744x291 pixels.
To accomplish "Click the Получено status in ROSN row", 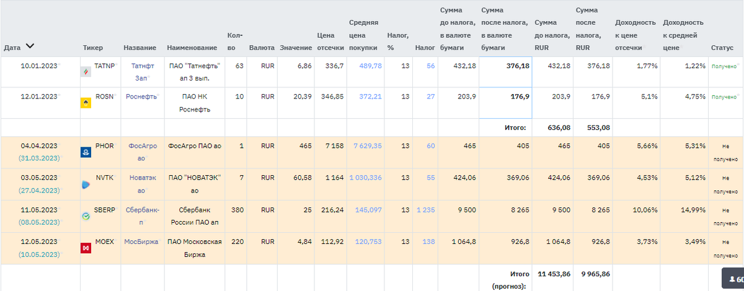I will pos(724,97).
